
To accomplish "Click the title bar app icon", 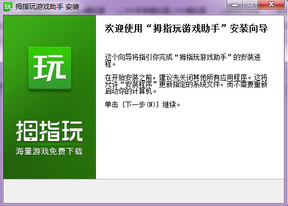I will (x=8, y=7).
